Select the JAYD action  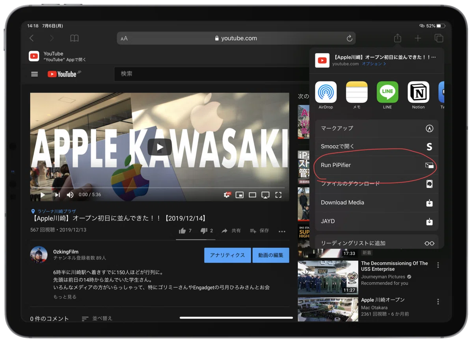[x=377, y=221]
